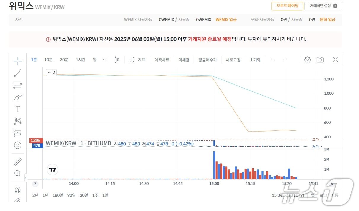Pick the brush drawing tool
The image size is (359, 211).
pos(18,97)
